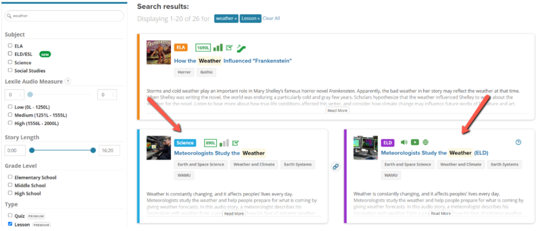Click the speaker audio icon on ELD card
The width and height of the screenshot is (551, 231).
point(404,143)
